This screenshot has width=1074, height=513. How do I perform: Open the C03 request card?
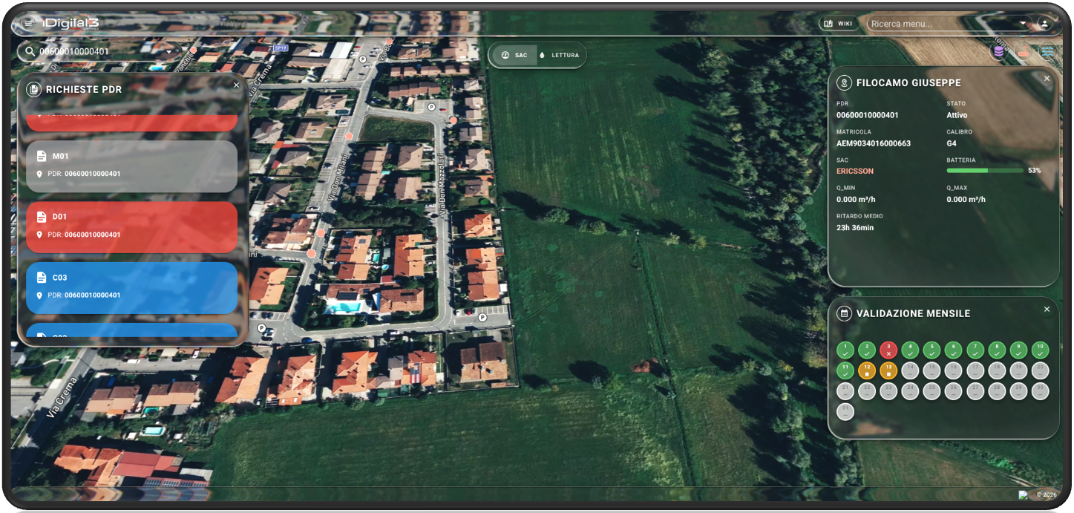click(x=132, y=287)
